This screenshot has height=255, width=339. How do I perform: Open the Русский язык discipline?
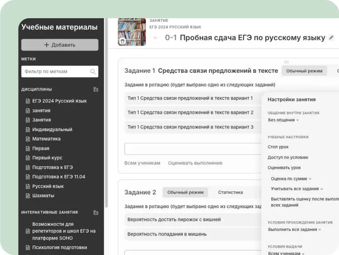48,186
